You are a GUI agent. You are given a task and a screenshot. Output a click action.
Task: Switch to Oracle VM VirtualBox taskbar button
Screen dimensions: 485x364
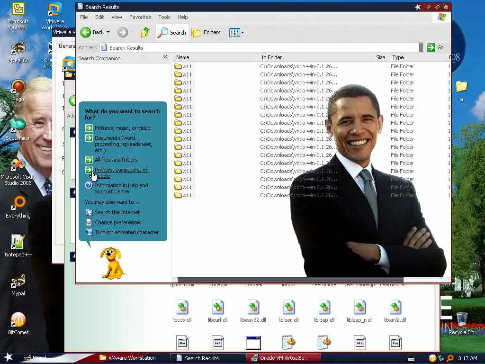pyautogui.click(x=284, y=358)
